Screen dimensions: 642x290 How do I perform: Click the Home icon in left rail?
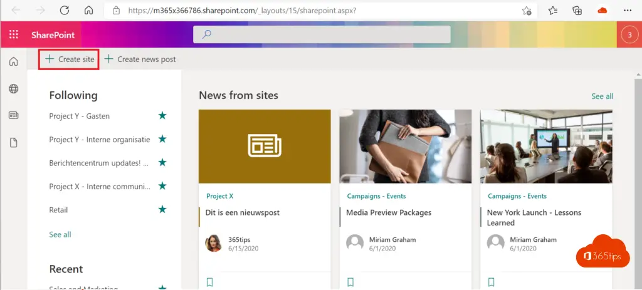[x=13, y=61]
